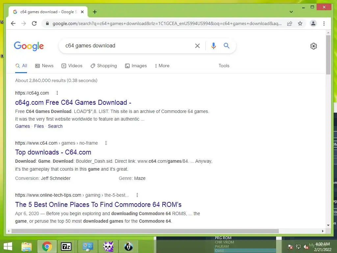Open 7-Zip from the taskbar
Viewport: 337px width, 253px height.
pos(66,246)
